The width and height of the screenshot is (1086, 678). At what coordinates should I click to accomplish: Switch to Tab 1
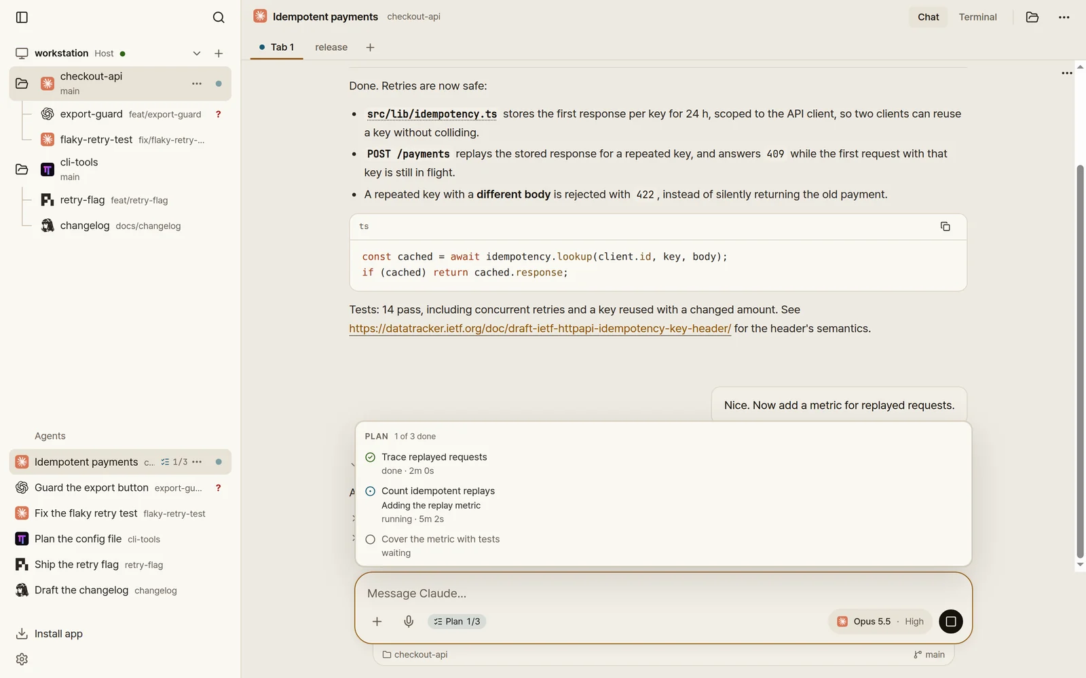[x=276, y=47]
